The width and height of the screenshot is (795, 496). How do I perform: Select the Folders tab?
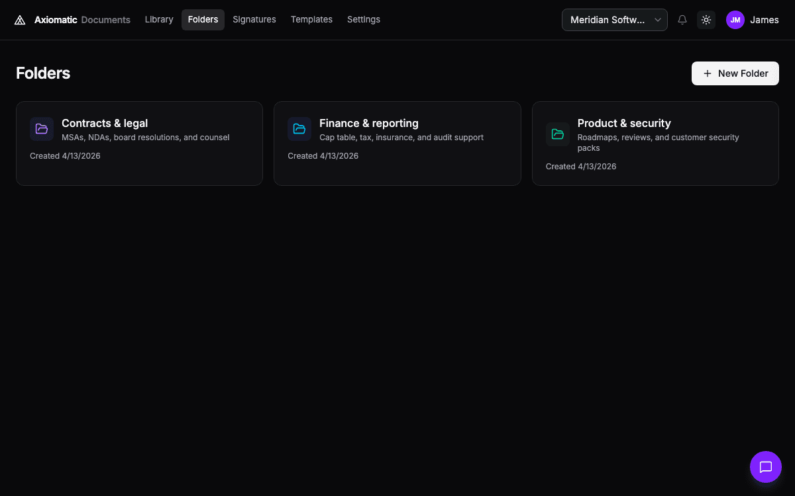pyautogui.click(x=203, y=20)
